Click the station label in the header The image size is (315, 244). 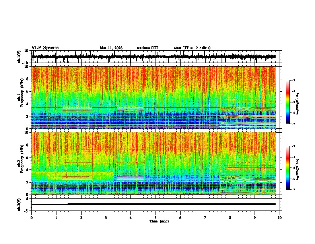pyautogui.click(x=147, y=48)
